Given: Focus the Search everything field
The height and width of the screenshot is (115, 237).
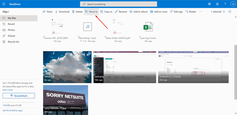Looking at the screenshot, I should 118,4.
